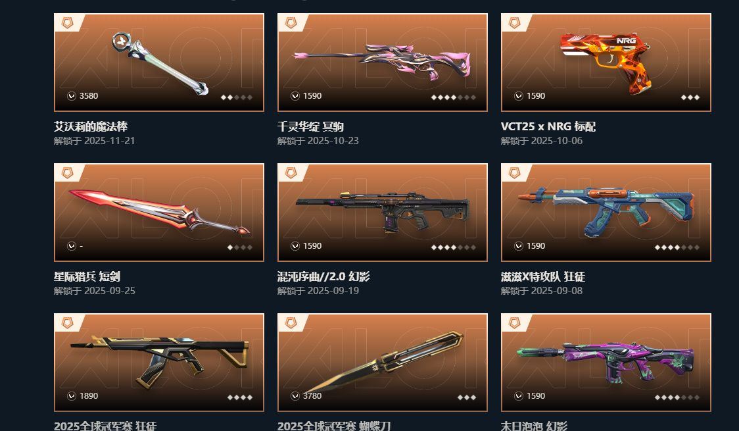Click the 2025全球冠军赛 狂徒 skin name
Viewport: 739px width, 431px height.
point(105,425)
